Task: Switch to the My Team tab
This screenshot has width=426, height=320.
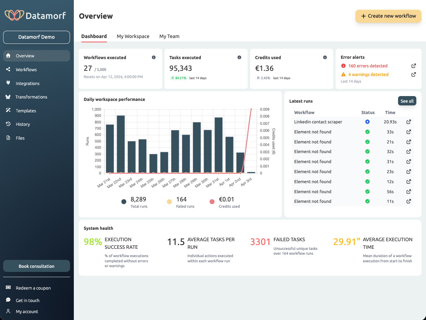Action: click(169, 36)
